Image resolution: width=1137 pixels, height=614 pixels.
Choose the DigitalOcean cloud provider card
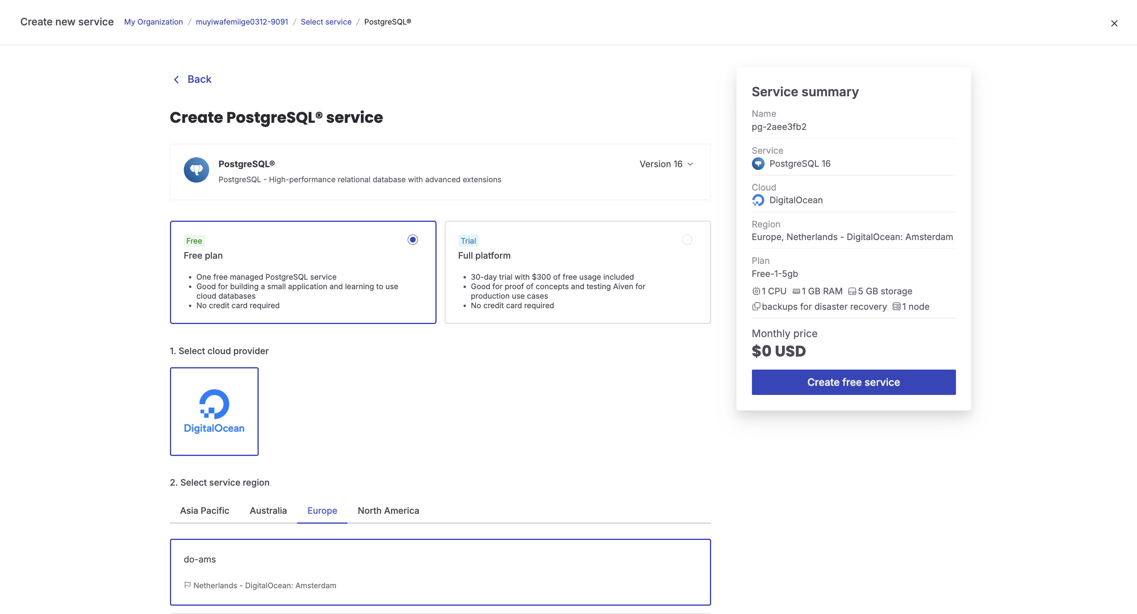pos(214,412)
